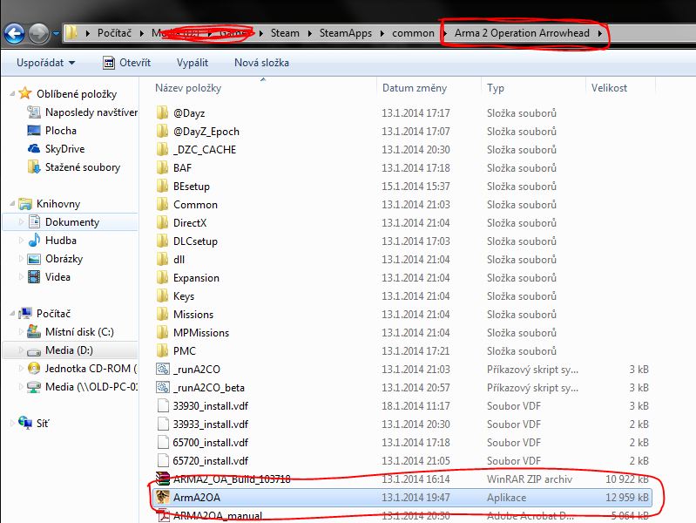Select the Common folder row
This screenshot has height=523, width=696.
coord(402,204)
